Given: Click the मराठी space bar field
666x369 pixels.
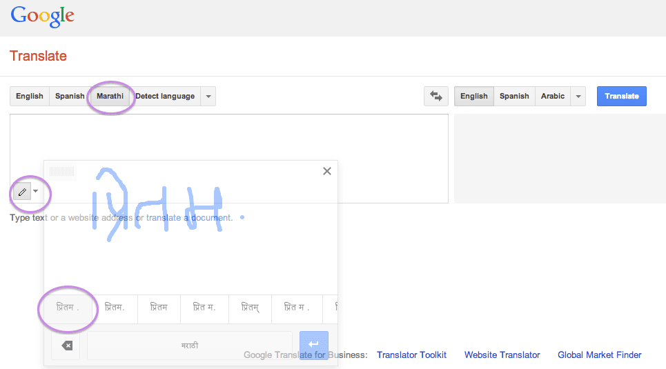Looking at the screenshot, I should coord(189,346).
